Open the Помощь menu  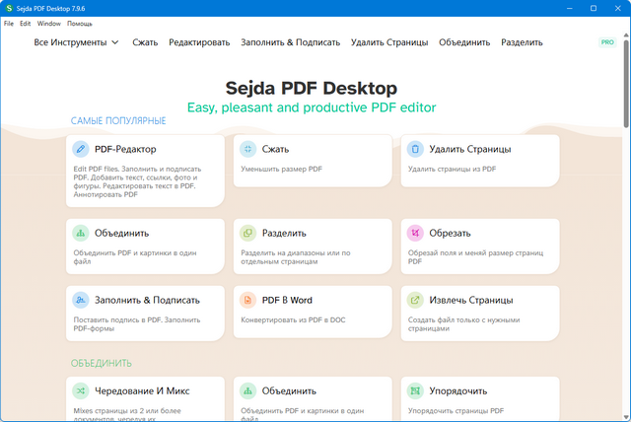tap(79, 24)
